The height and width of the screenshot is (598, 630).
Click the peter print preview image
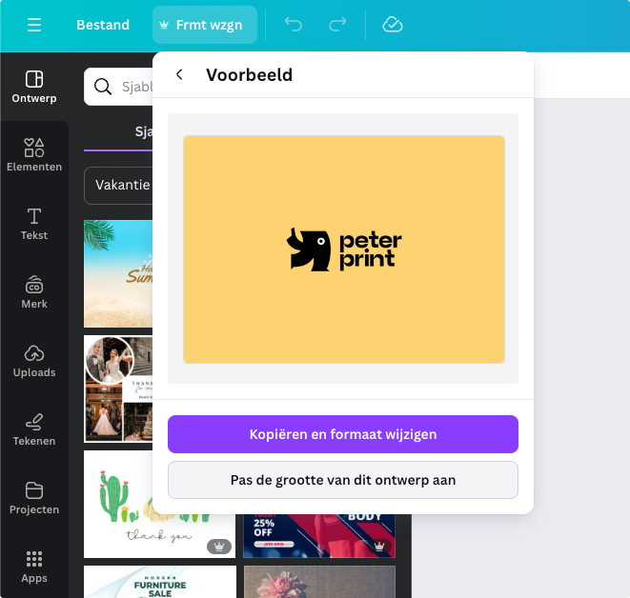tap(344, 249)
